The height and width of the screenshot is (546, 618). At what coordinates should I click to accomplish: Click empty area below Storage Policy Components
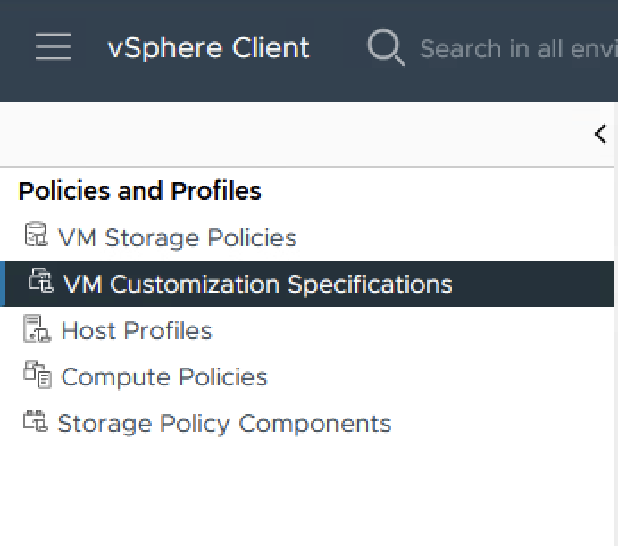(x=268, y=491)
